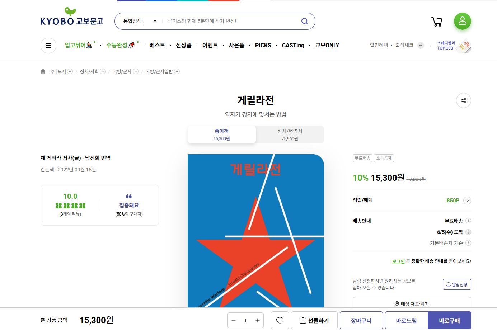
Task: Click publisher link 걷는책
Action: pyautogui.click(x=47, y=170)
